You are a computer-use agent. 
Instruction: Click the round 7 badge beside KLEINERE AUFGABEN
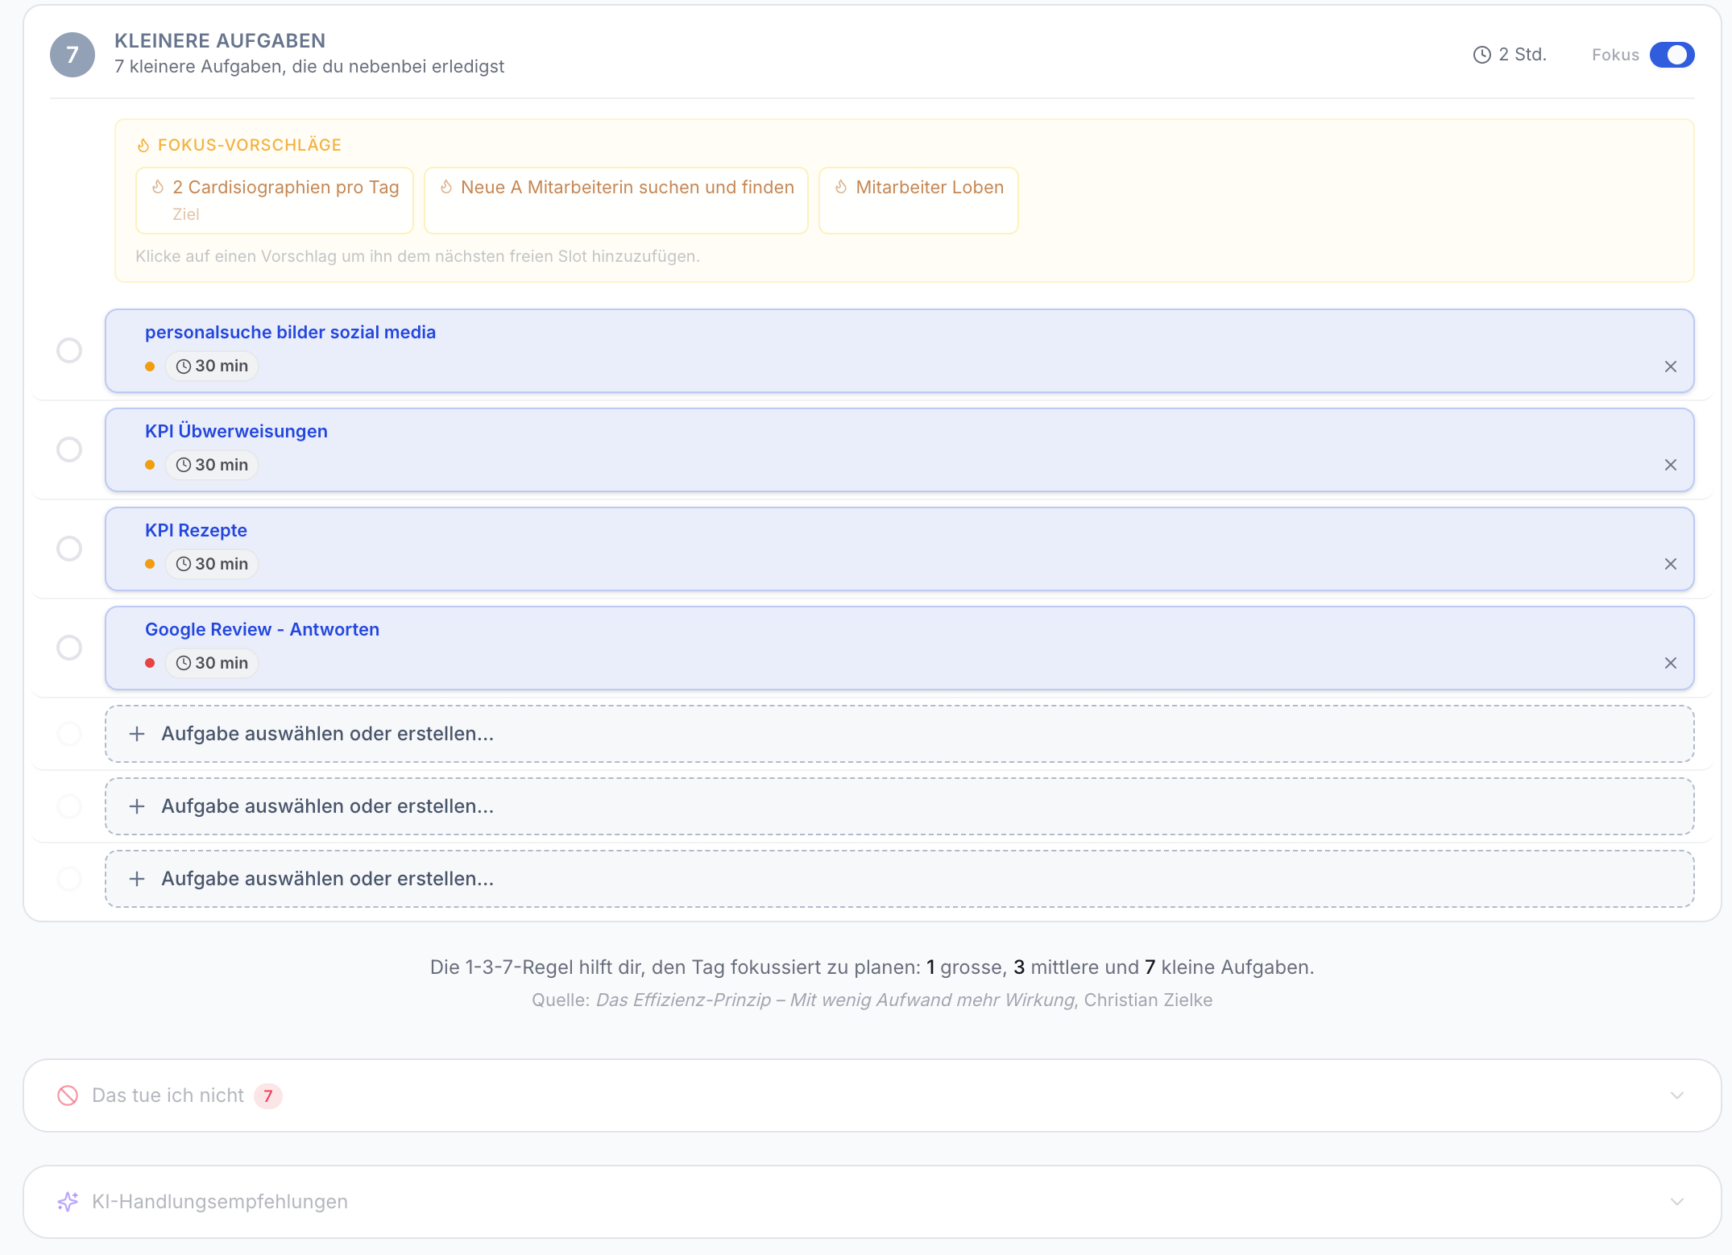point(73,55)
